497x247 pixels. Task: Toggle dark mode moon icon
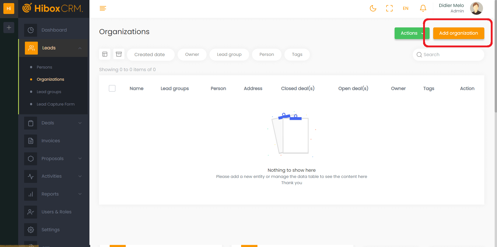click(373, 8)
